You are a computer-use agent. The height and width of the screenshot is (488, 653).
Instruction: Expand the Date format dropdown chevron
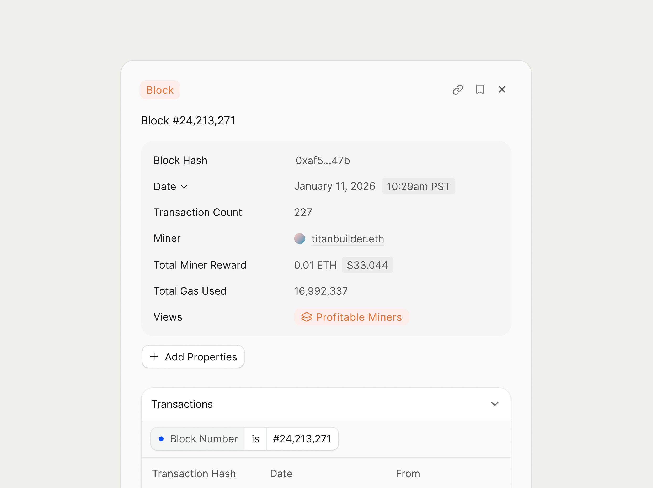[184, 187]
